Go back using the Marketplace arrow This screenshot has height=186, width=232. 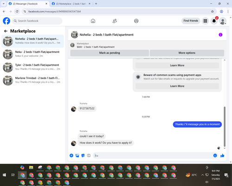point(6,31)
